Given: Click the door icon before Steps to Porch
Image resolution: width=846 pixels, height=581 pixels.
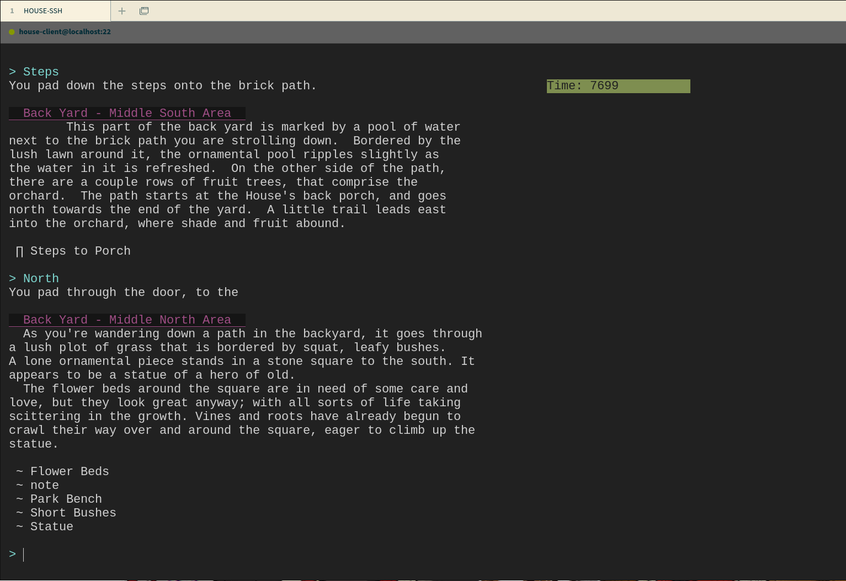Looking at the screenshot, I should click(x=20, y=251).
